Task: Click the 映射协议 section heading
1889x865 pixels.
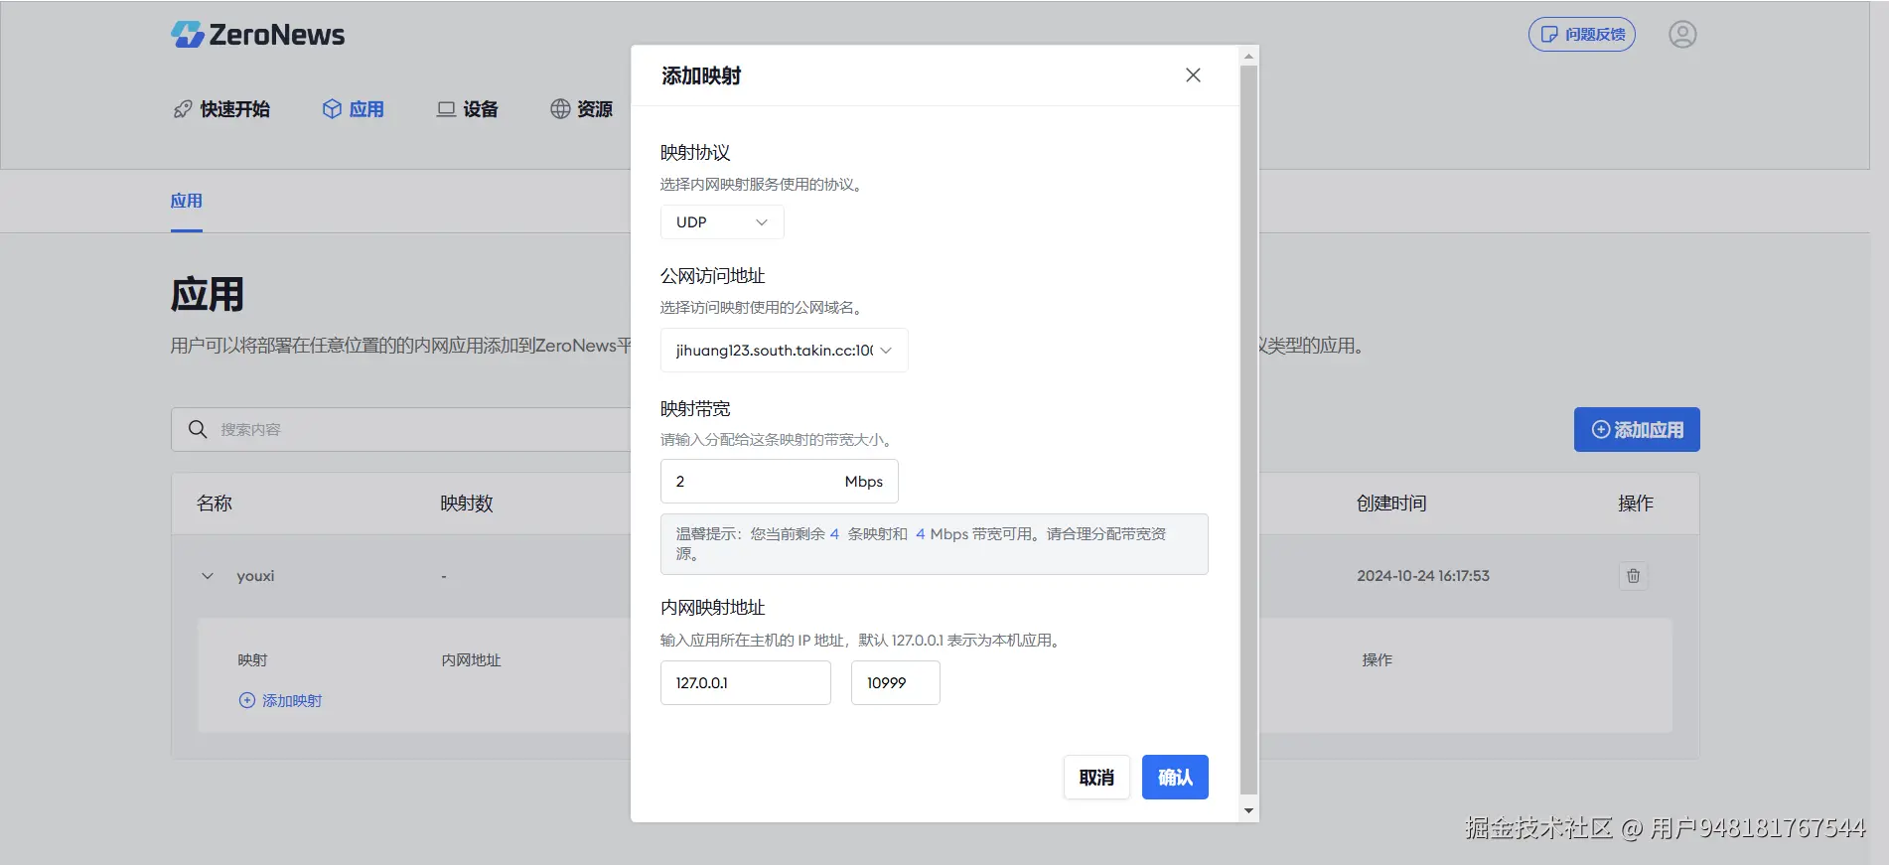Action: click(x=695, y=153)
